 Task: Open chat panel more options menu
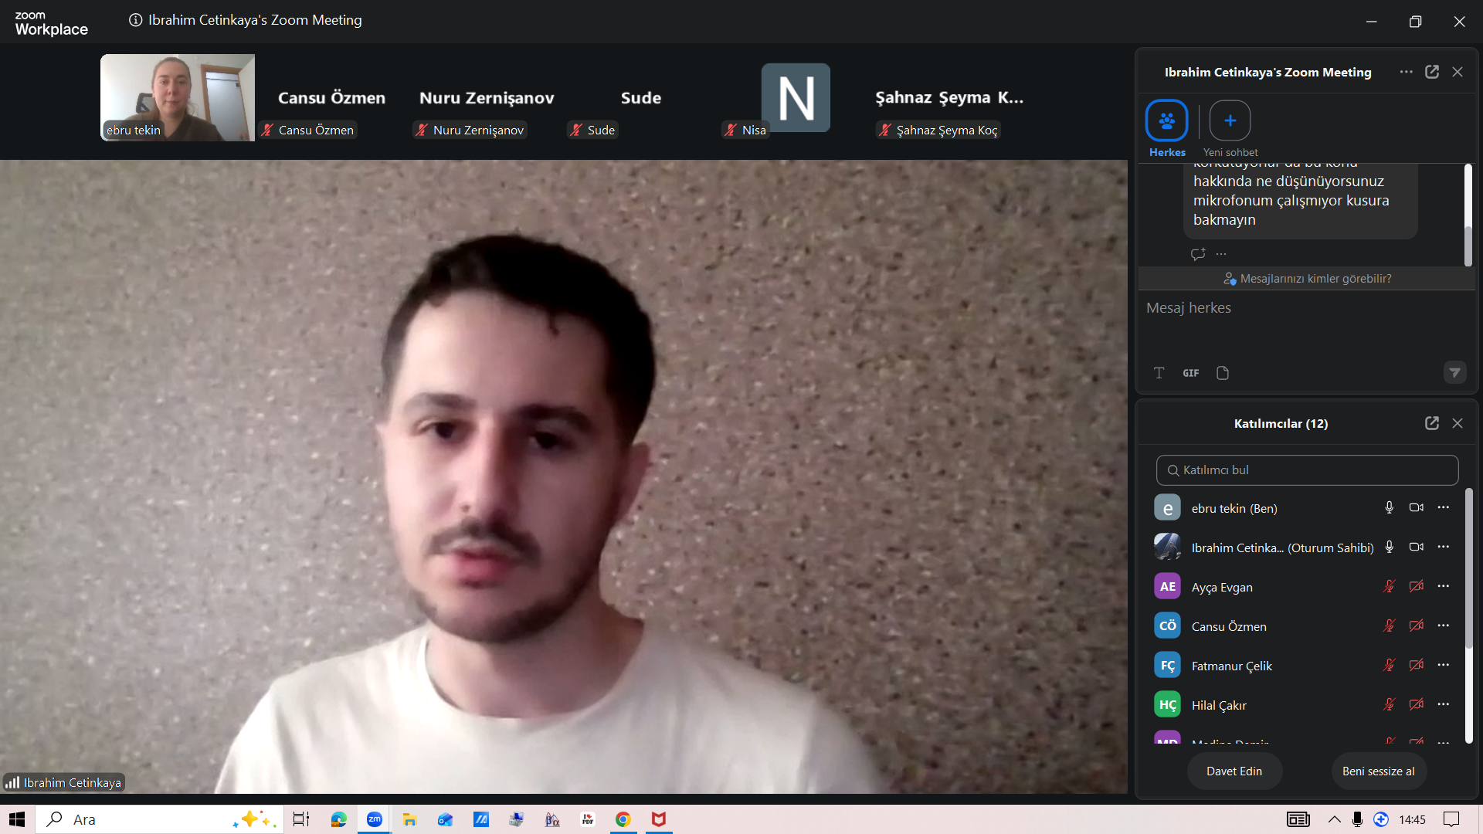pyautogui.click(x=1406, y=72)
